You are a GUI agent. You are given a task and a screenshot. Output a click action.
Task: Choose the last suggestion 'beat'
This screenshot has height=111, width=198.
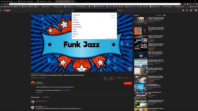(x=94, y=36)
